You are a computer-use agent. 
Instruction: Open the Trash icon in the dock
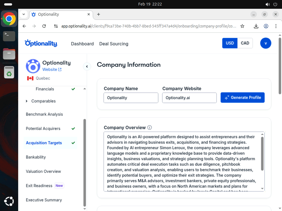(9, 72)
